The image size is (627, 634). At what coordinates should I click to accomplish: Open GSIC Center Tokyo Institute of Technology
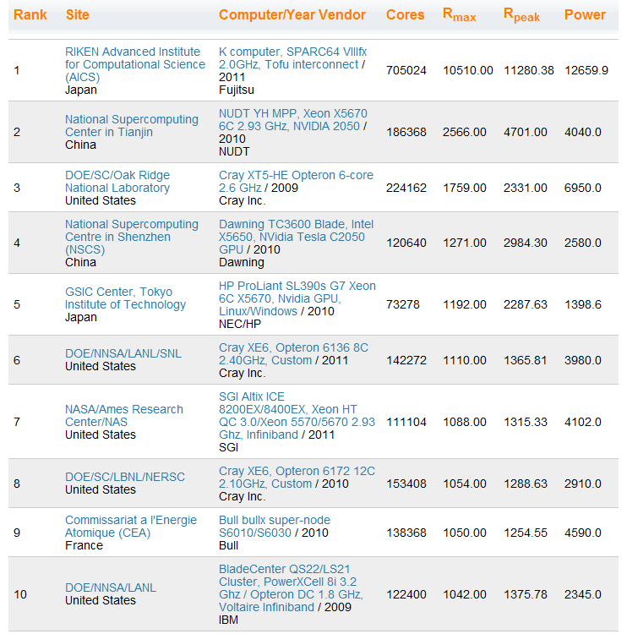125,298
